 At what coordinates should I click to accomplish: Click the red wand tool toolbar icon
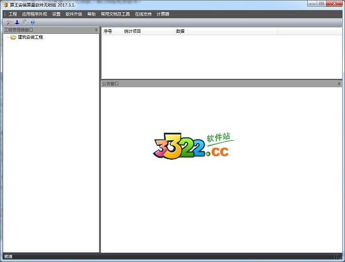tap(9, 22)
